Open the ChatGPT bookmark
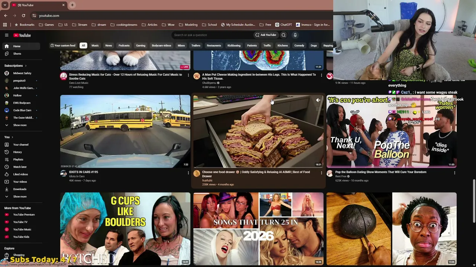 pos(283,25)
